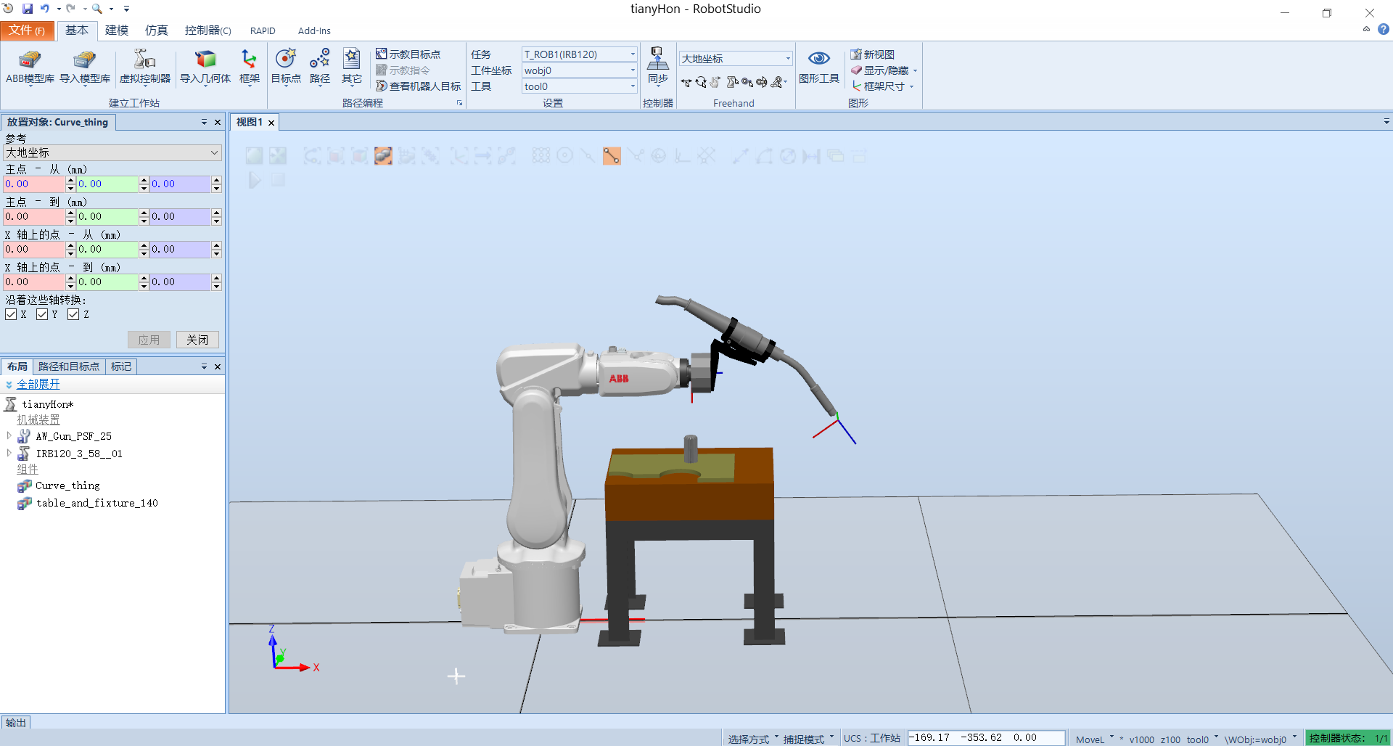Expand the AW_Gun_PSF_25 tree node

(x=9, y=435)
